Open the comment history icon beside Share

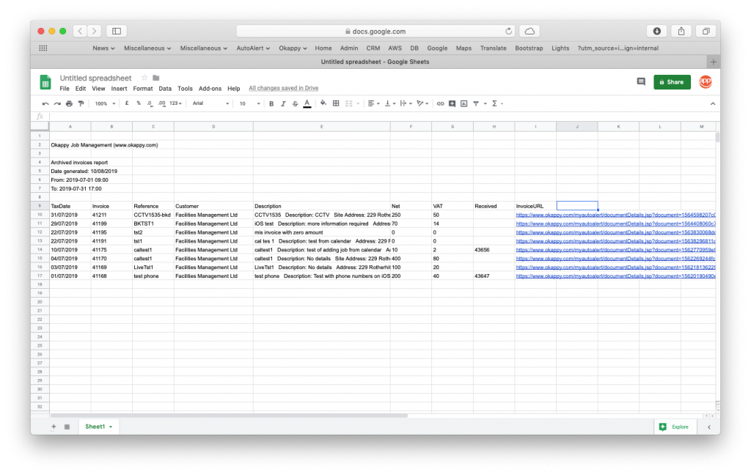(x=641, y=82)
